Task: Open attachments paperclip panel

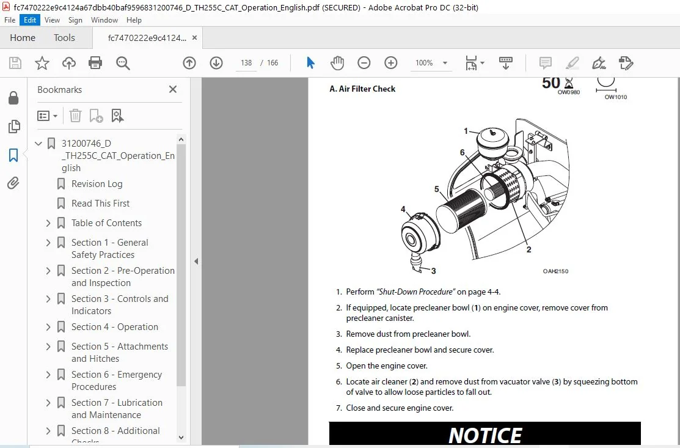Action: [x=13, y=183]
